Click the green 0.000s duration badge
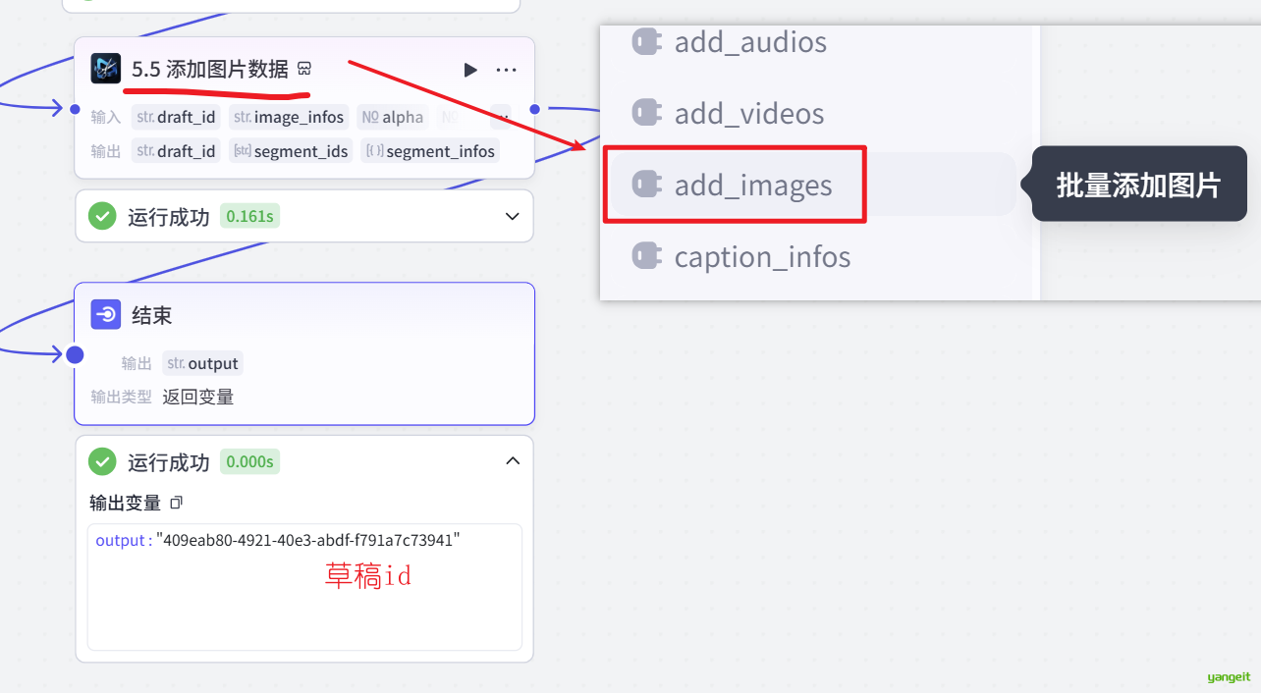 click(248, 460)
